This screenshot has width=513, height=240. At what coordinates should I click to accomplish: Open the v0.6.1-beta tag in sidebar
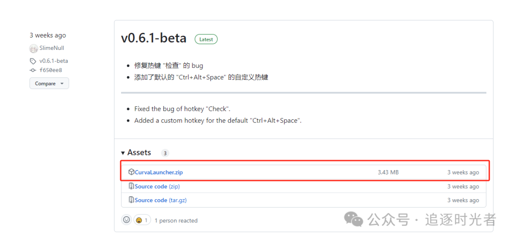tap(54, 61)
